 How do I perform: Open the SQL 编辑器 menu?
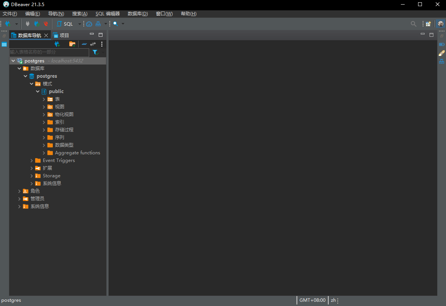coord(107,14)
